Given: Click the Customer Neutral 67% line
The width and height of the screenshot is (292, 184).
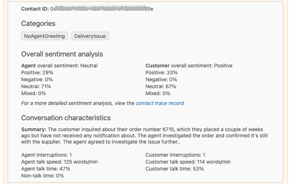Looking at the screenshot, I should (x=161, y=86).
